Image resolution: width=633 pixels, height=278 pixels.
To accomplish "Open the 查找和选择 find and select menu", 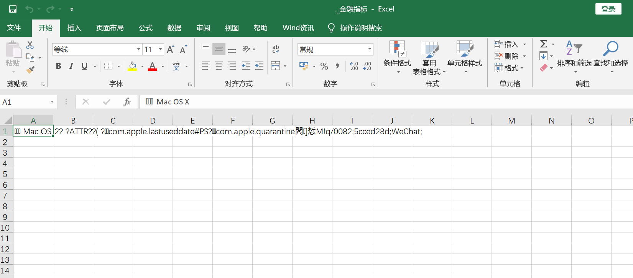I will click(x=611, y=57).
